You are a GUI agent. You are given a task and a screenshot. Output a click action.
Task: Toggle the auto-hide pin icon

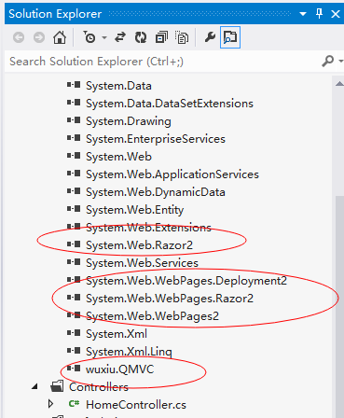tap(319, 14)
